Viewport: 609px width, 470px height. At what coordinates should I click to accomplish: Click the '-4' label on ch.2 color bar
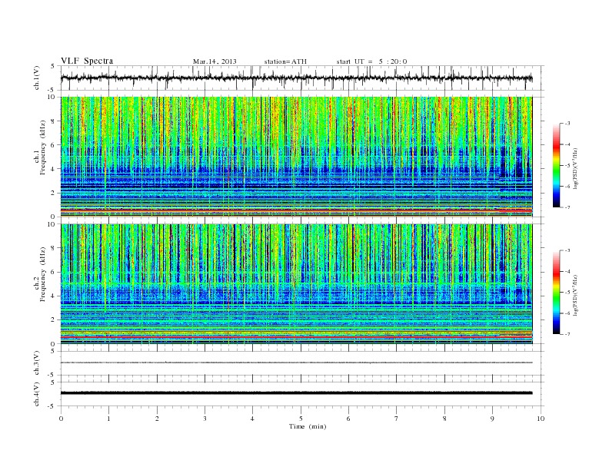point(567,271)
